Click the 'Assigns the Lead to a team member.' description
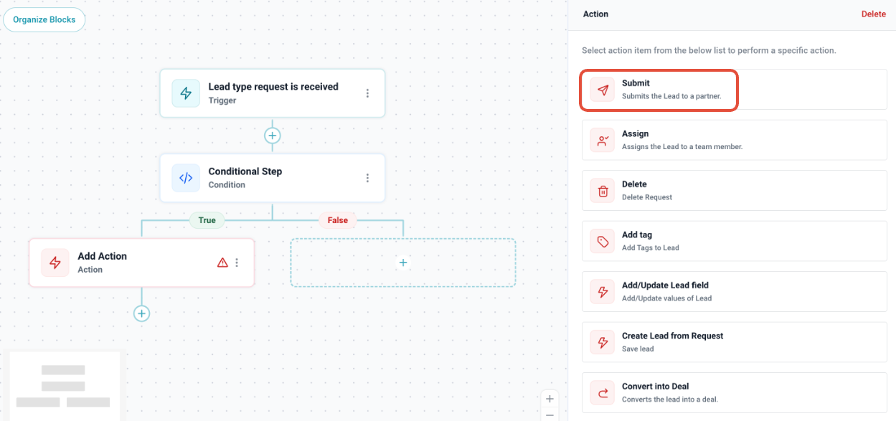Image resolution: width=896 pixels, height=421 pixels. pyautogui.click(x=682, y=146)
